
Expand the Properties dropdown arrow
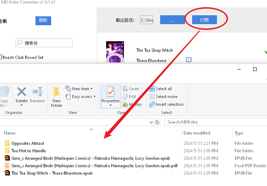(x=111, y=105)
